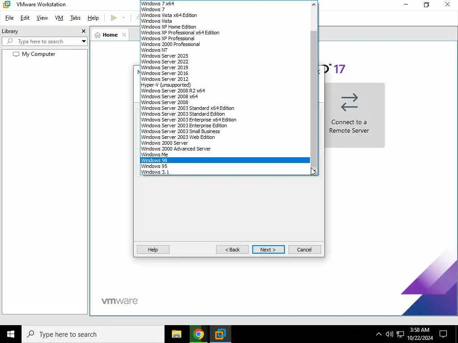Choose Windows Server 2003 Small Business
Image resolution: width=458 pixels, height=343 pixels.
pyautogui.click(x=225, y=131)
